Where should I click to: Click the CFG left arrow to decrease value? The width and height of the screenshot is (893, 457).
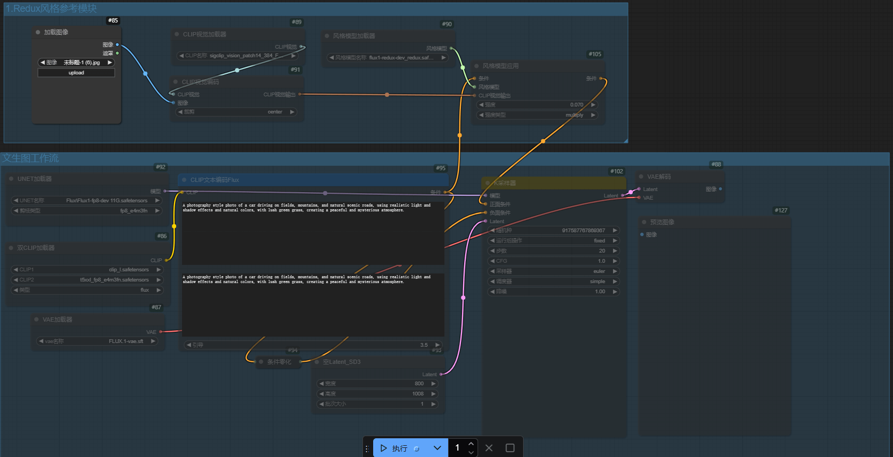[493, 261]
